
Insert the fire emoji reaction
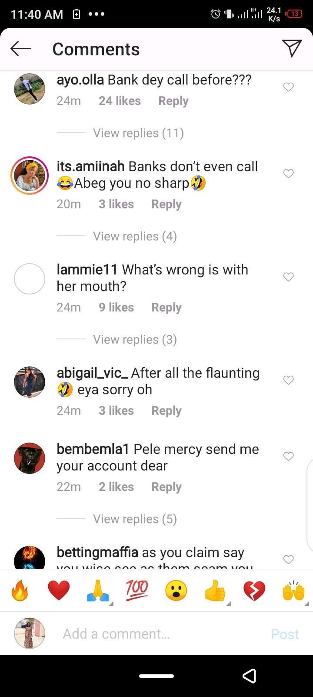[20, 591]
